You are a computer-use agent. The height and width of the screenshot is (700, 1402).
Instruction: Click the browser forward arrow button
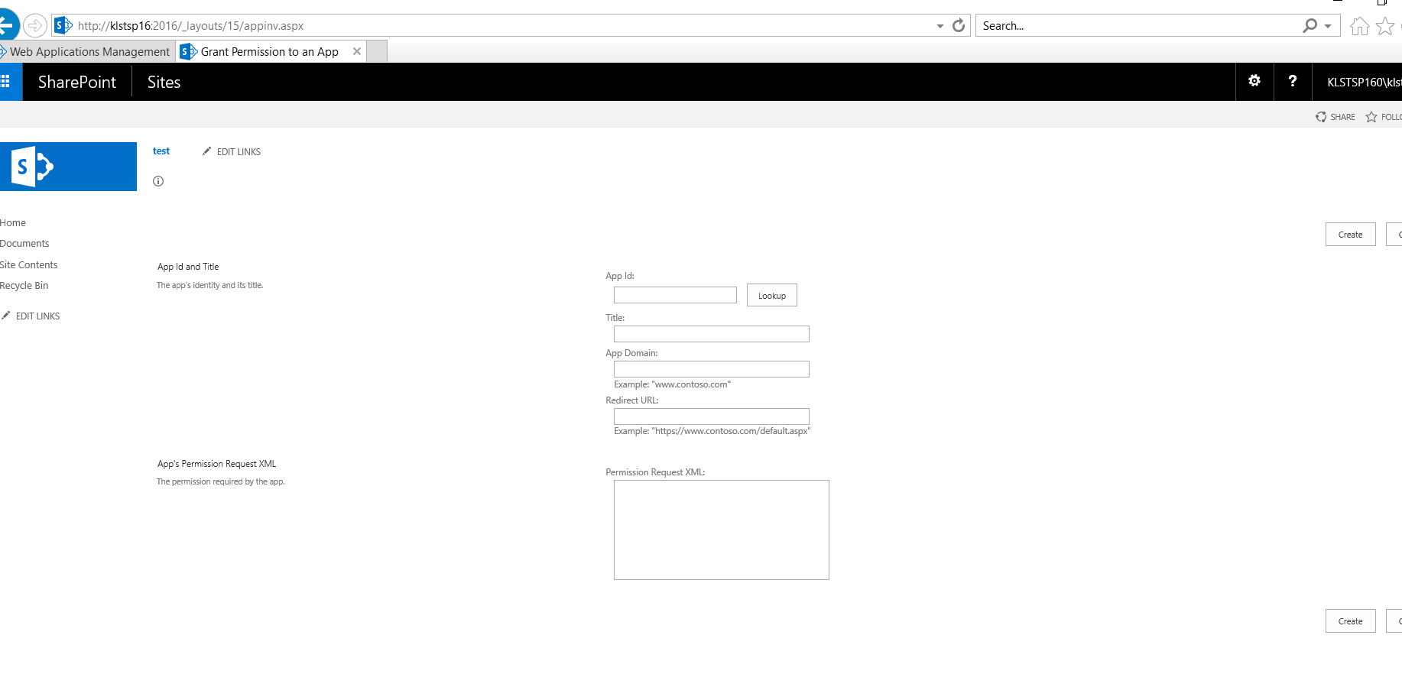click(x=35, y=25)
